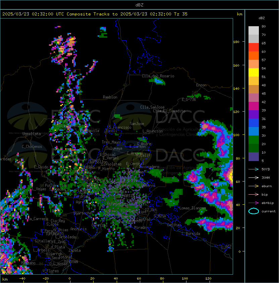Click the 'dBZ' title at top
The height and width of the screenshot is (283, 279).
139,5
